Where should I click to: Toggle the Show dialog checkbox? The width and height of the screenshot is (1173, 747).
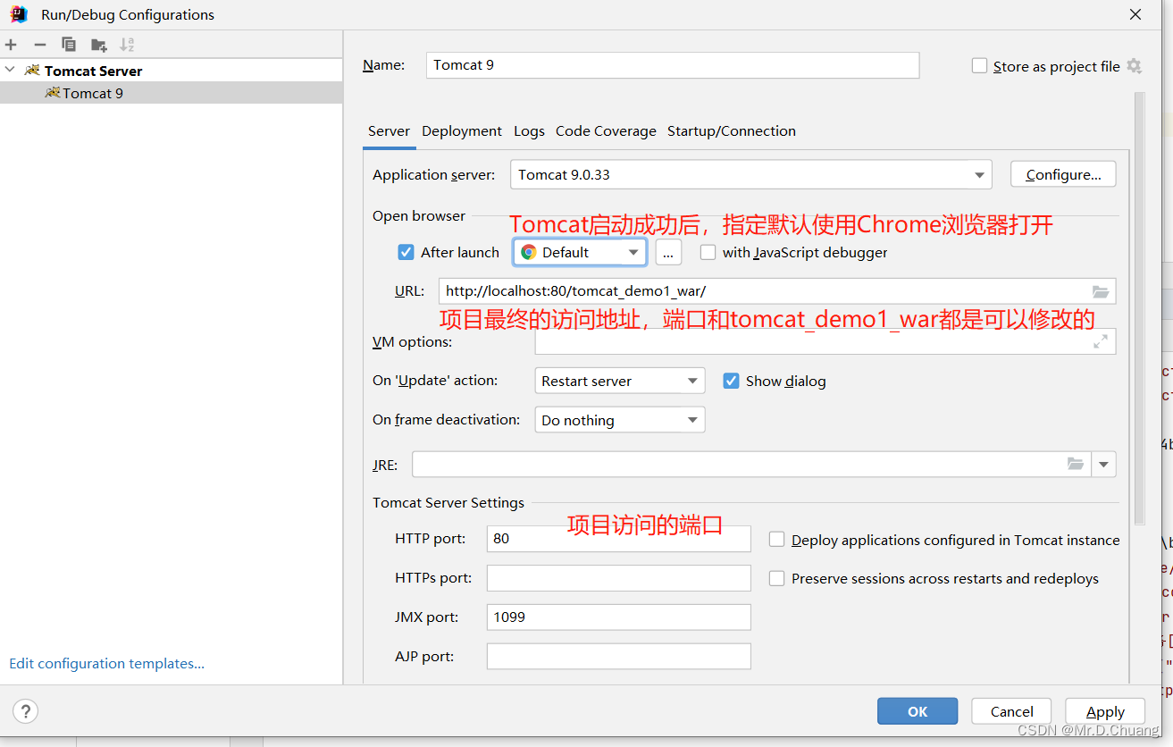[x=731, y=381]
